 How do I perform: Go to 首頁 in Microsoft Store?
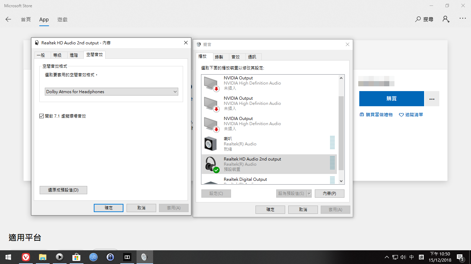tap(26, 20)
